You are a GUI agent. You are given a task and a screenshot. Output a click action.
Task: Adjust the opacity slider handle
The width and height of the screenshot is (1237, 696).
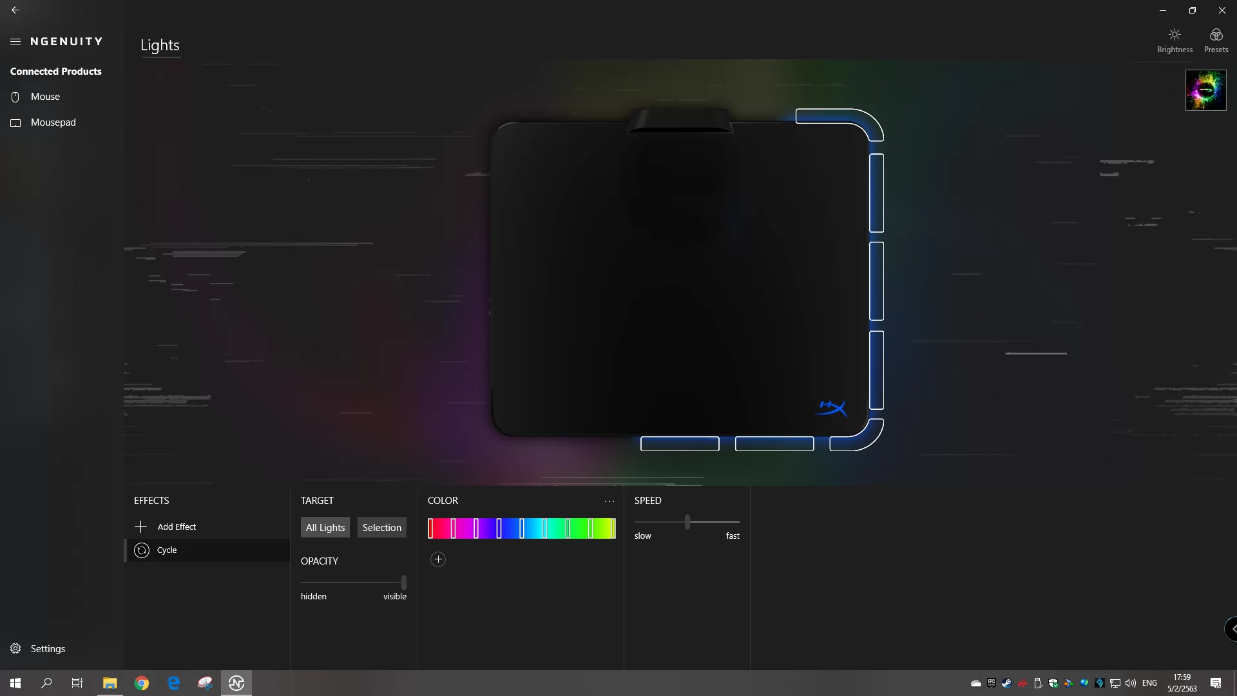click(404, 582)
